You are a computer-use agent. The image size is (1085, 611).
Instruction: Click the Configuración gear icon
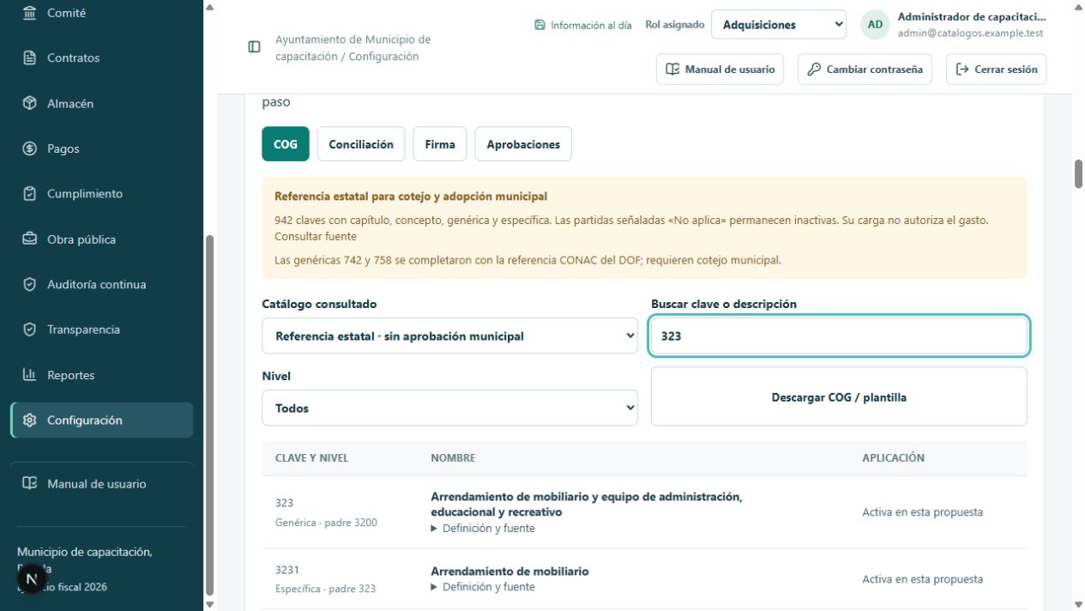(30, 420)
